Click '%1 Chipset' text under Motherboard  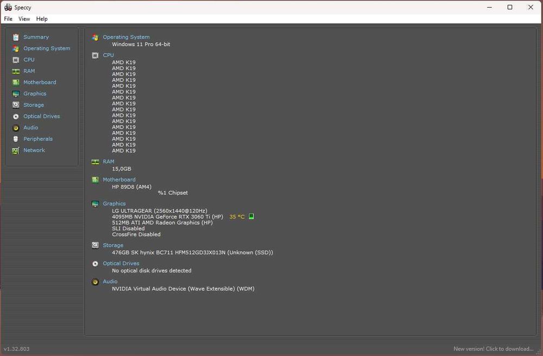click(x=173, y=193)
